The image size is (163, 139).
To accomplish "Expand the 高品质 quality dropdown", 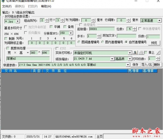I will coord(130,59).
